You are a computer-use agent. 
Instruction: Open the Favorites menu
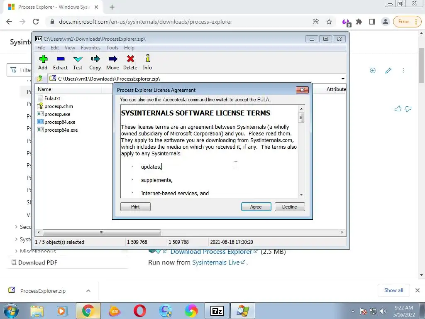pyautogui.click(x=91, y=48)
